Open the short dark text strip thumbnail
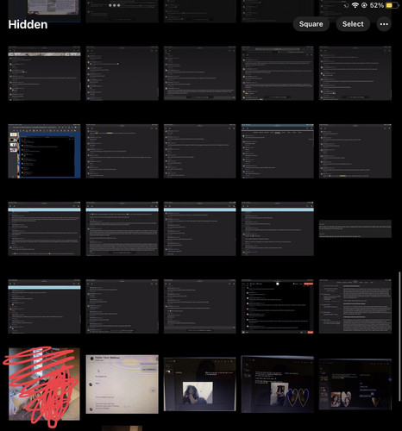Image resolution: width=402 pixels, height=431 pixels. coord(355,228)
